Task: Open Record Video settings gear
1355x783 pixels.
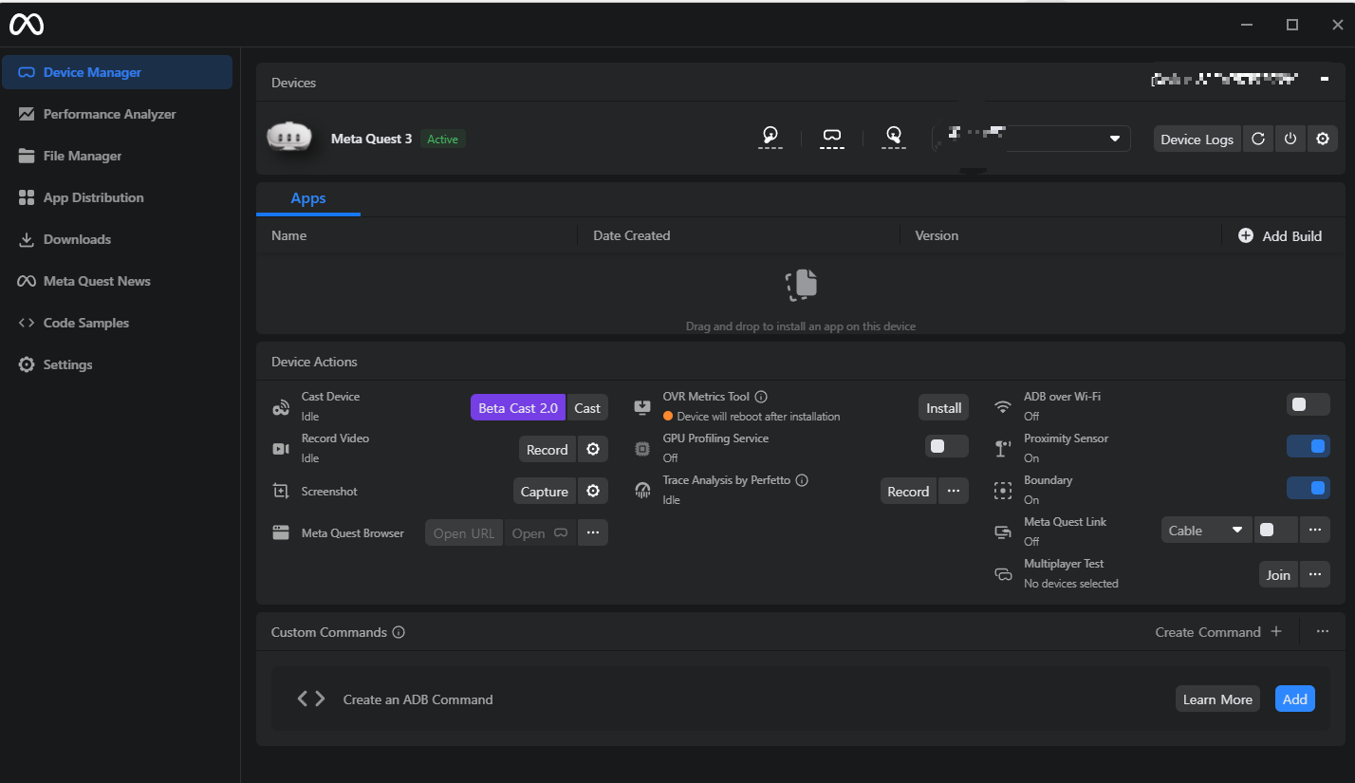Action: click(593, 450)
